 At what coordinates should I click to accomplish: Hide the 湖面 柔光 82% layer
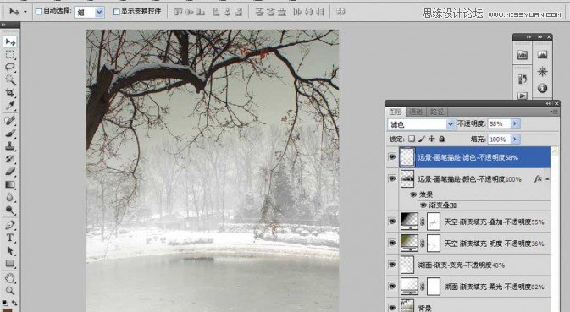click(x=392, y=287)
